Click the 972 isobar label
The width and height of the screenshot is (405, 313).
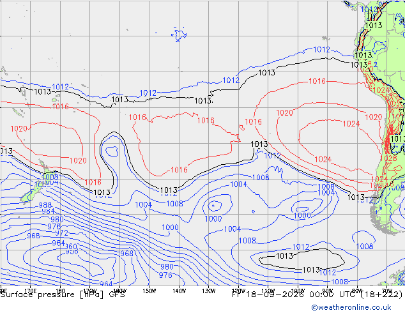coord(62,233)
